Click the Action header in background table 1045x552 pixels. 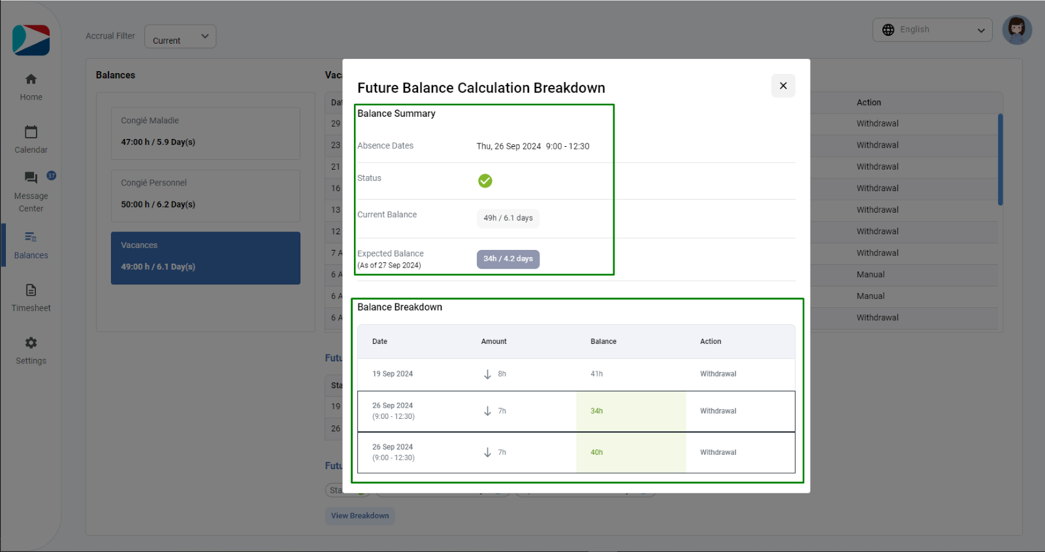click(x=869, y=102)
